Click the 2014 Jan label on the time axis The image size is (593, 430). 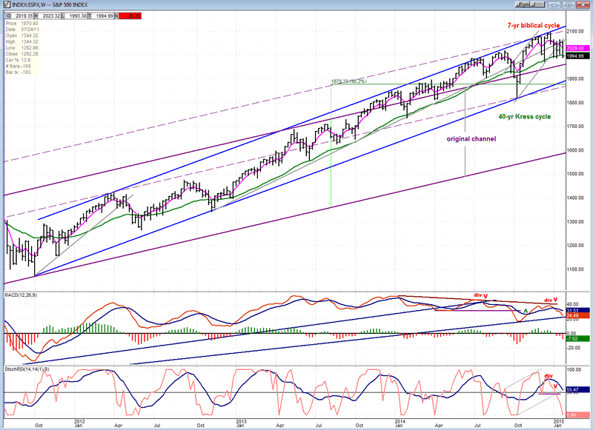(x=399, y=423)
